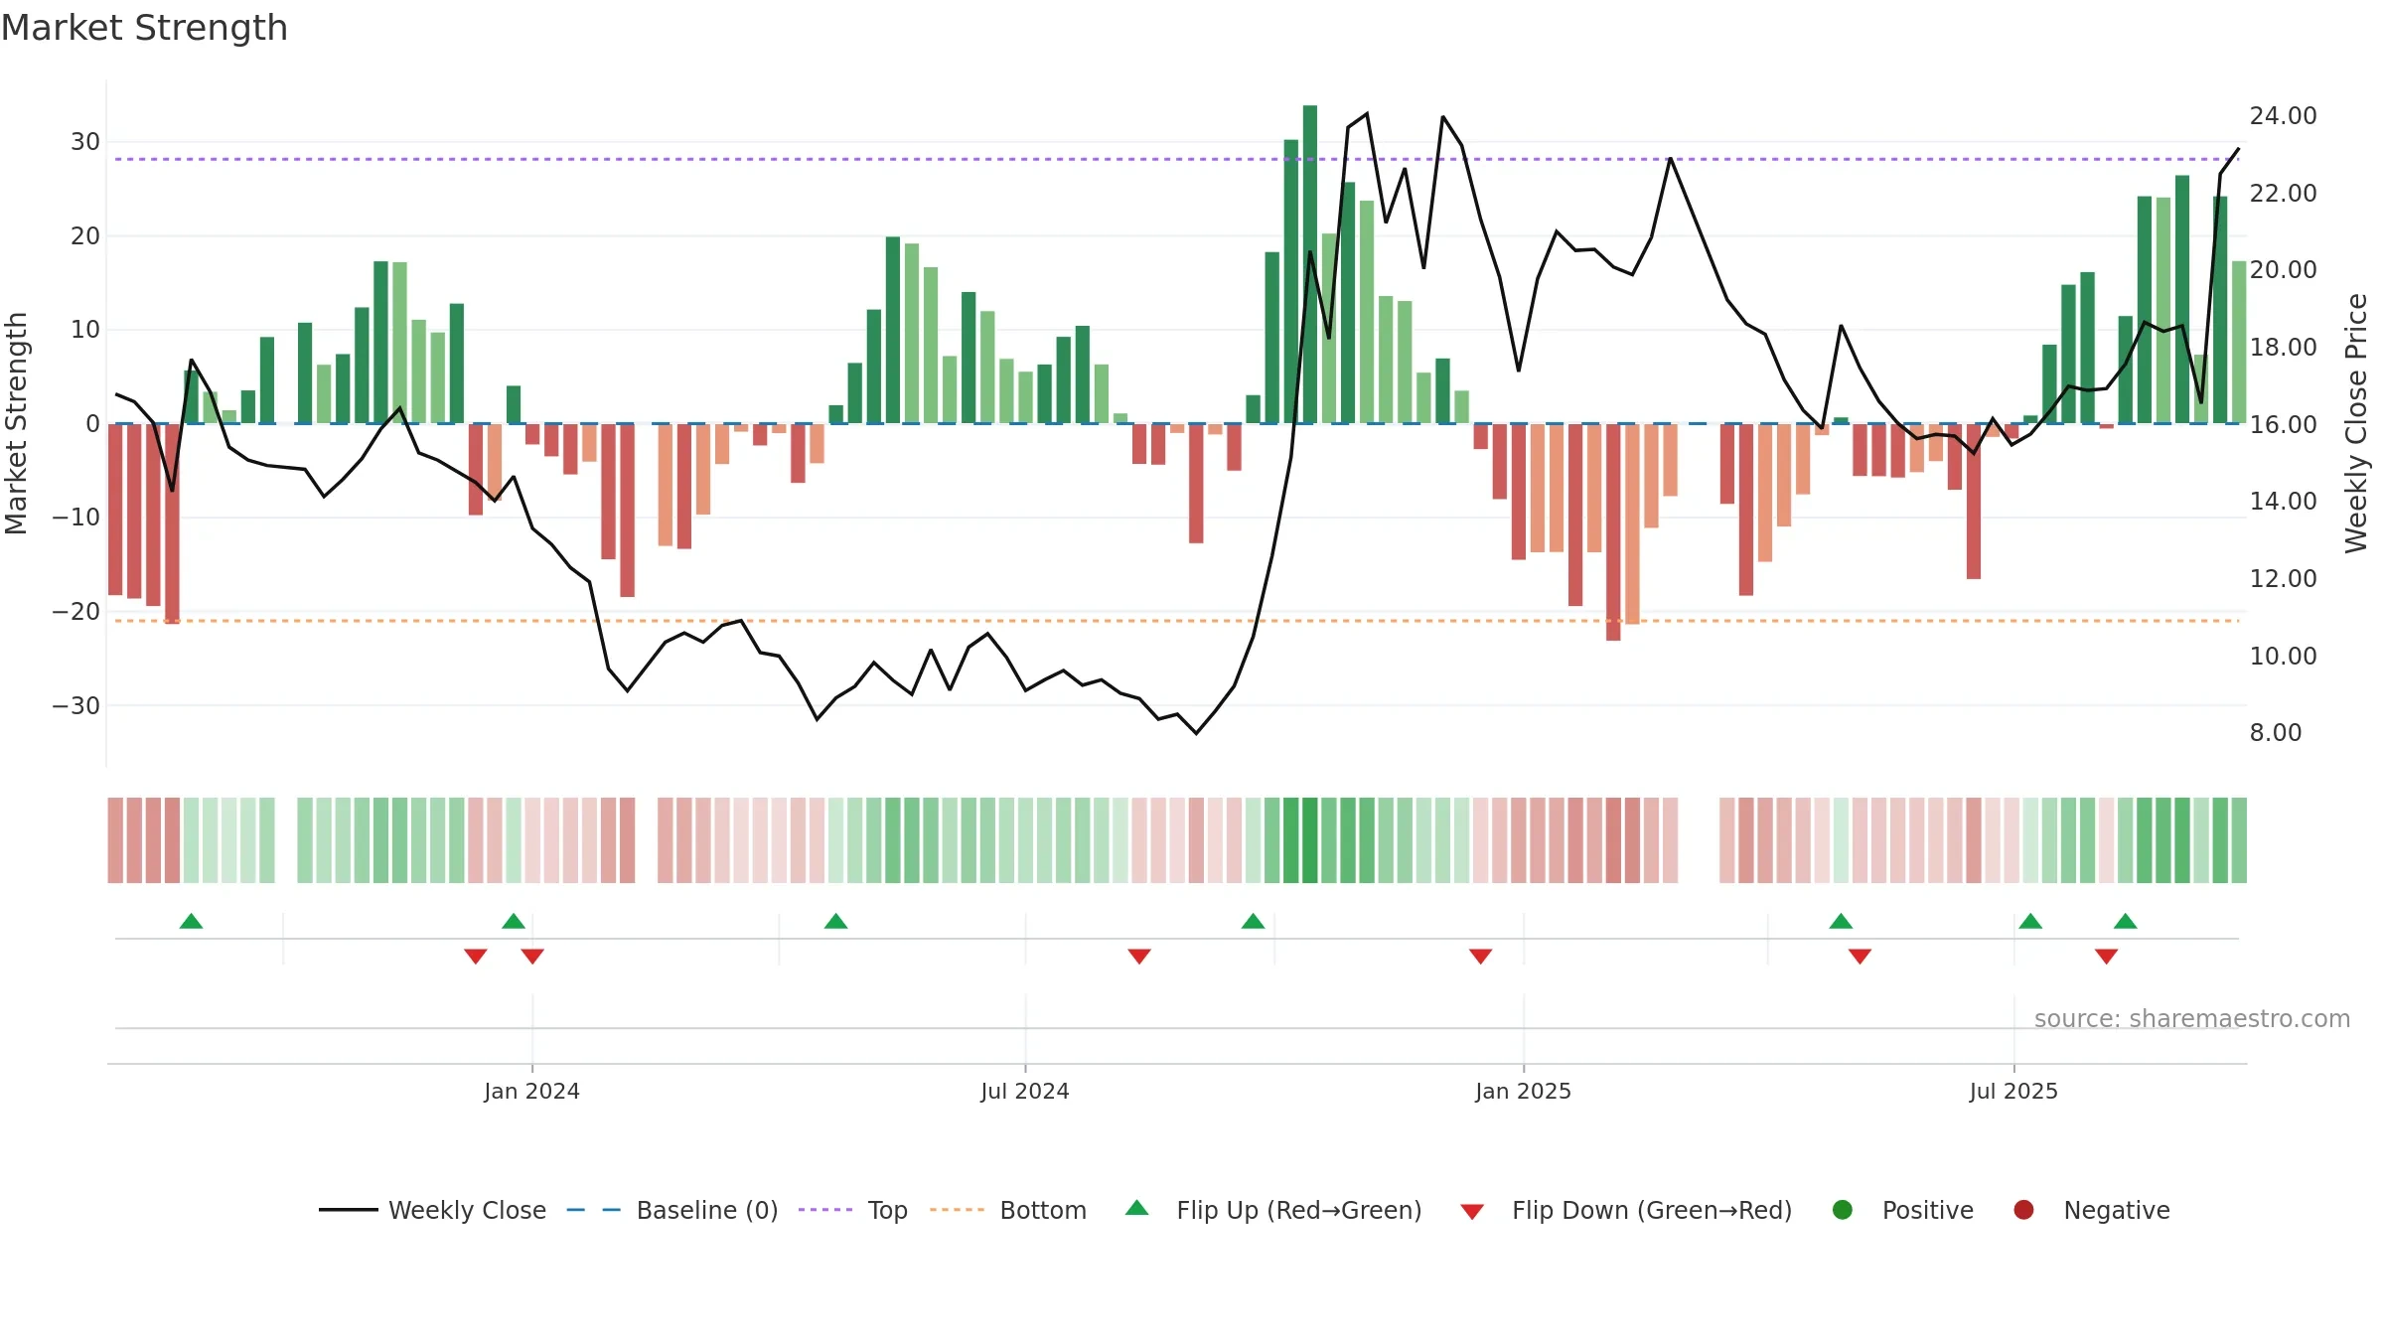
Task: Click the Flip Up (Red→Green) legend label
Action: click(1299, 1210)
